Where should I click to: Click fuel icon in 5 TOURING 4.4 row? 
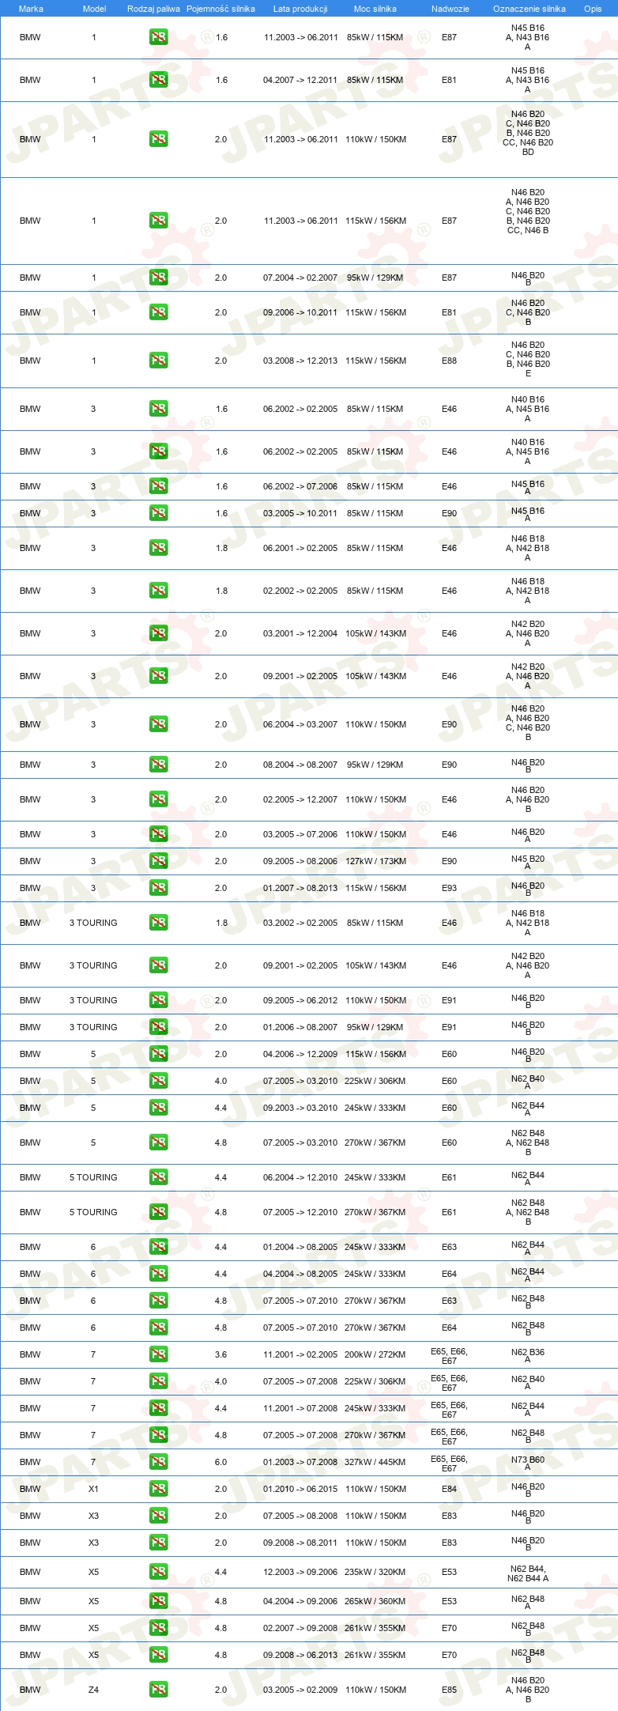pos(158,1177)
